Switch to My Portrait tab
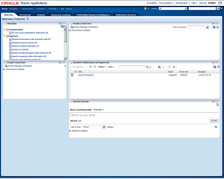This screenshot has height=179, width=224. (x=25, y=15)
